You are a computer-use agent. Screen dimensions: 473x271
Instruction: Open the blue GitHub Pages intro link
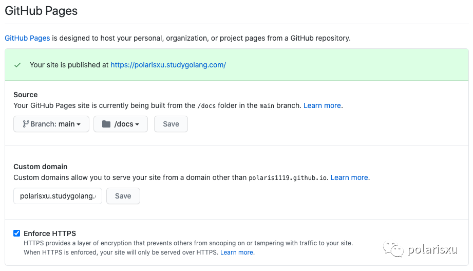27,38
